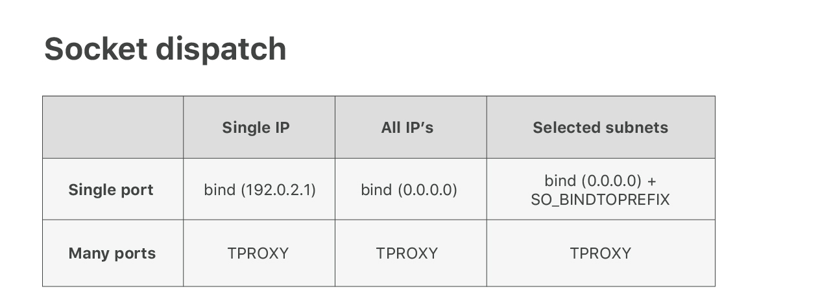Click "bind (0.0.0.0) +" in Selected subnets column
Viewport: 831px width, 302px height.
(600, 180)
